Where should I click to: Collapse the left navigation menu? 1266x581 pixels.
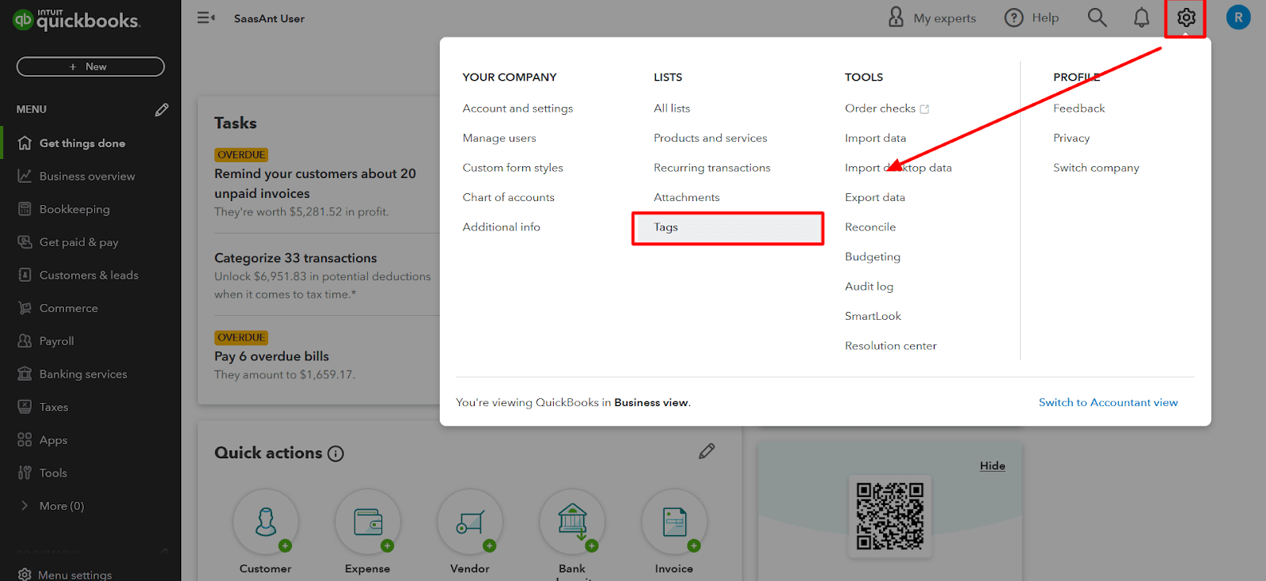coord(206,17)
